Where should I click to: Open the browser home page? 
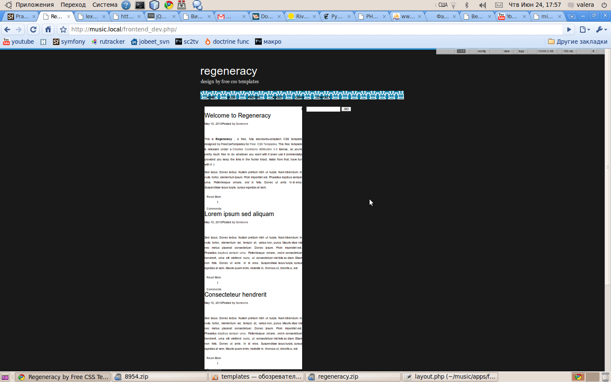[x=48, y=29]
